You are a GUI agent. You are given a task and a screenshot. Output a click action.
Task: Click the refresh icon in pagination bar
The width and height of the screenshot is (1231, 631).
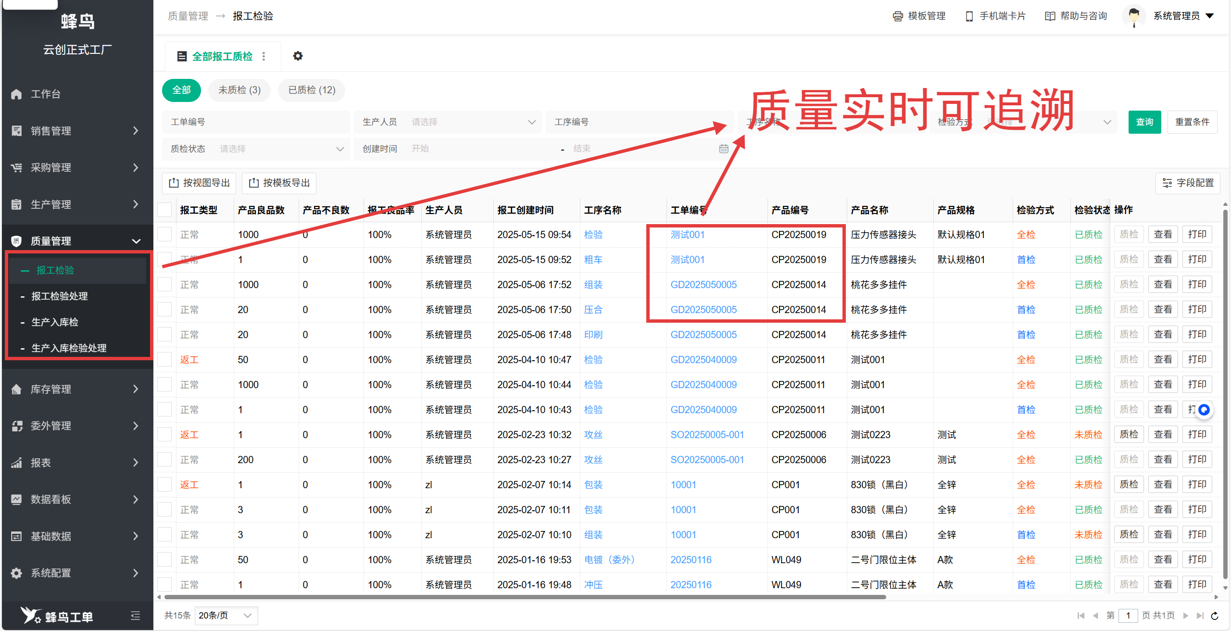(x=1215, y=616)
